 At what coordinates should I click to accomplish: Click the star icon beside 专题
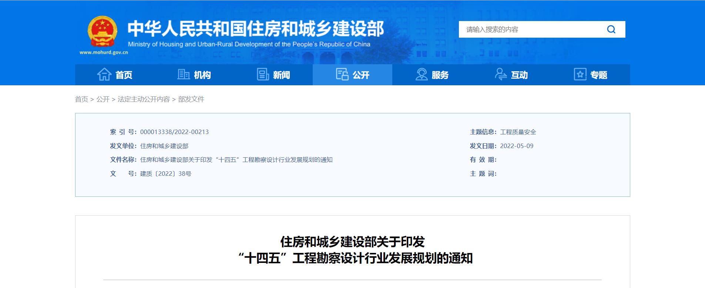pyautogui.click(x=580, y=75)
